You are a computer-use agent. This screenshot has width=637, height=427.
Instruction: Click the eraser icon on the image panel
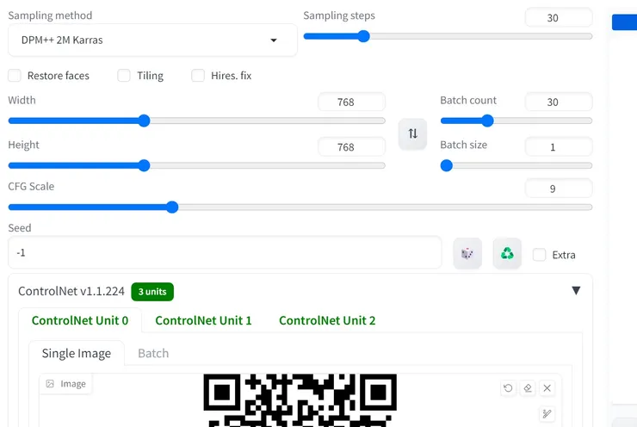tap(528, 388)
